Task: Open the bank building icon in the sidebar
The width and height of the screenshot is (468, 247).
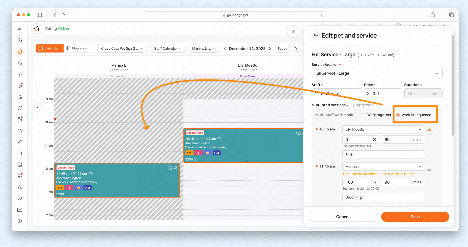Action: coord(20,165)
